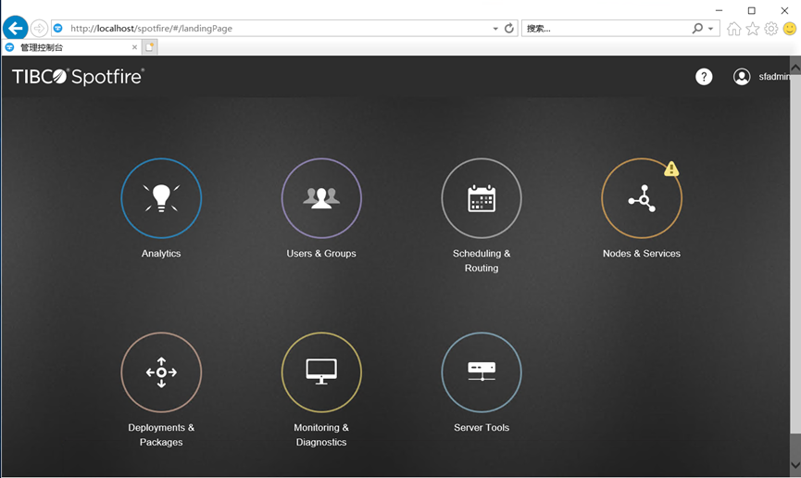
Task: Open the Analytics lightbulb icon
Action: click(x=161, y=198)
